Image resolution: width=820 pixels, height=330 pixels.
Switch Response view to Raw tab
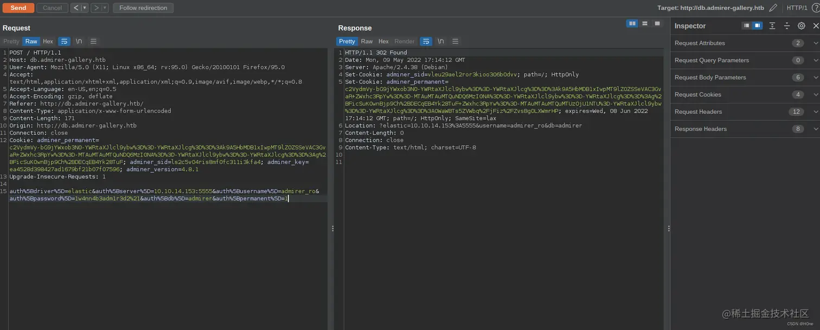(367, 41)
